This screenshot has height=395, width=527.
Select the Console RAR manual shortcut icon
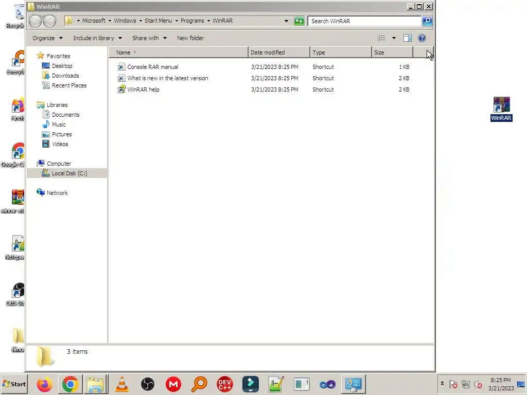(x=121, y=67)
